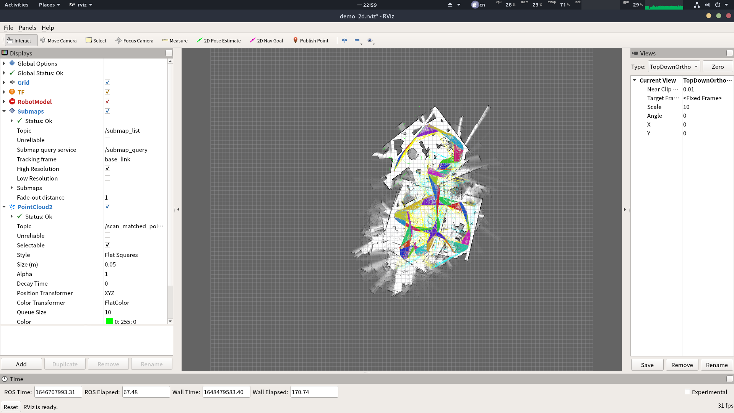Open the Places menu in top bar

click(x=49, y=5)
